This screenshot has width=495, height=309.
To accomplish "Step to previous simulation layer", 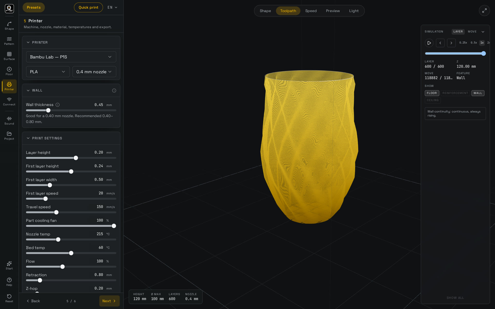I will (440, 43).
